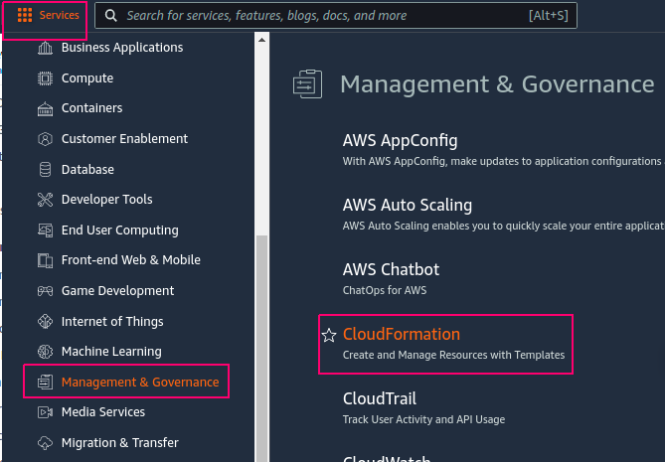This screenshot has width=665, height=462.
Task: Click the [Alt+S] shortcut hint
Action: click(549, 16)
